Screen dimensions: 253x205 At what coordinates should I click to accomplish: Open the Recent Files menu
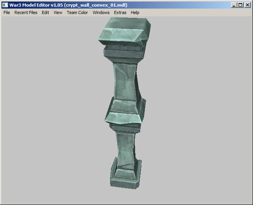pos(26,12)
